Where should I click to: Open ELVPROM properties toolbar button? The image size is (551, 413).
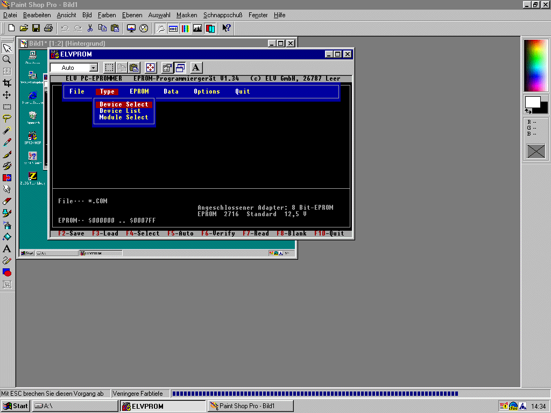click(167, 67)
